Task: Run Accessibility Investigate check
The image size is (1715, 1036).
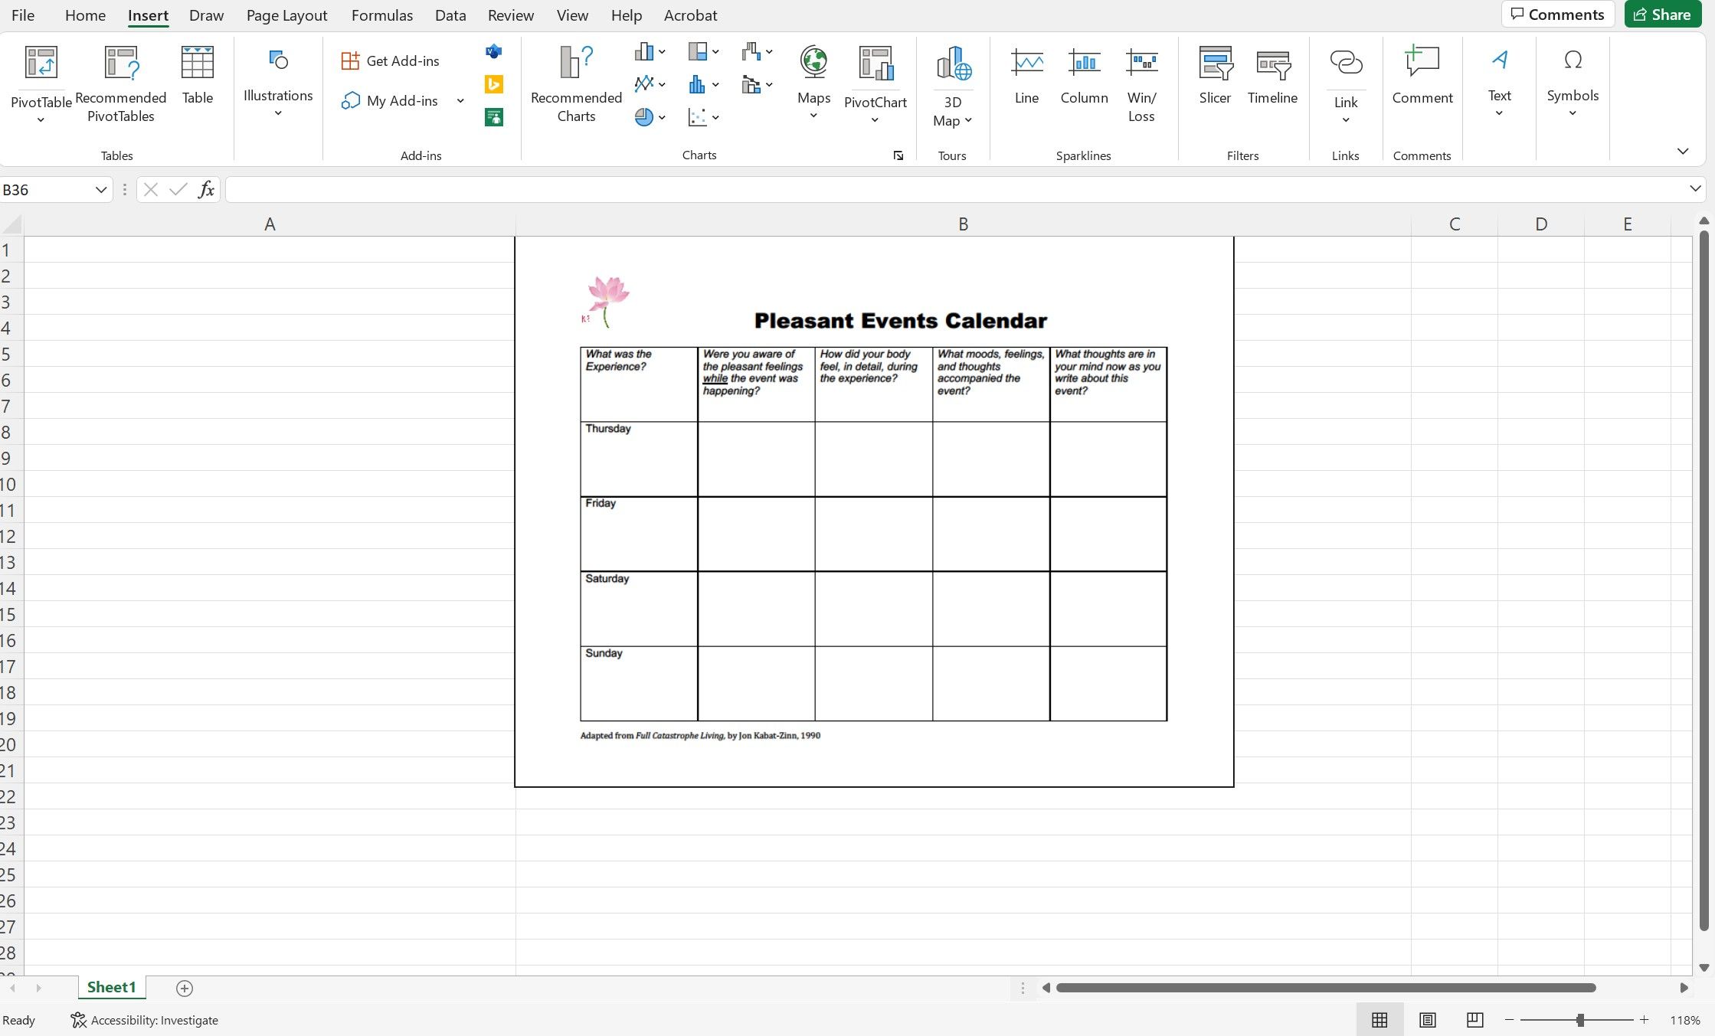Action: [x=144, y=1020]
